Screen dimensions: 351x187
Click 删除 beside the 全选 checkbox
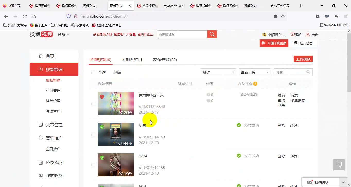(x=117, y=73)
